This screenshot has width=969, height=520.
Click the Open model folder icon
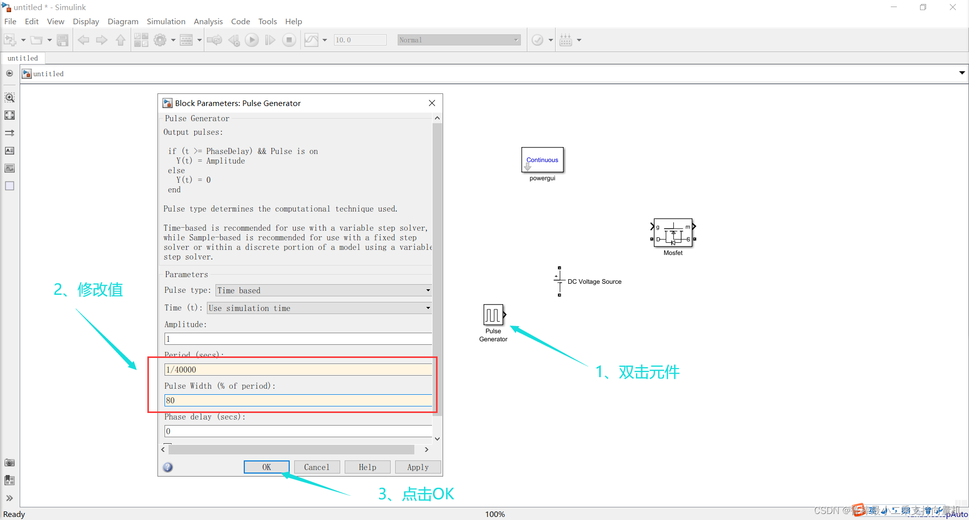coord(36,40)
